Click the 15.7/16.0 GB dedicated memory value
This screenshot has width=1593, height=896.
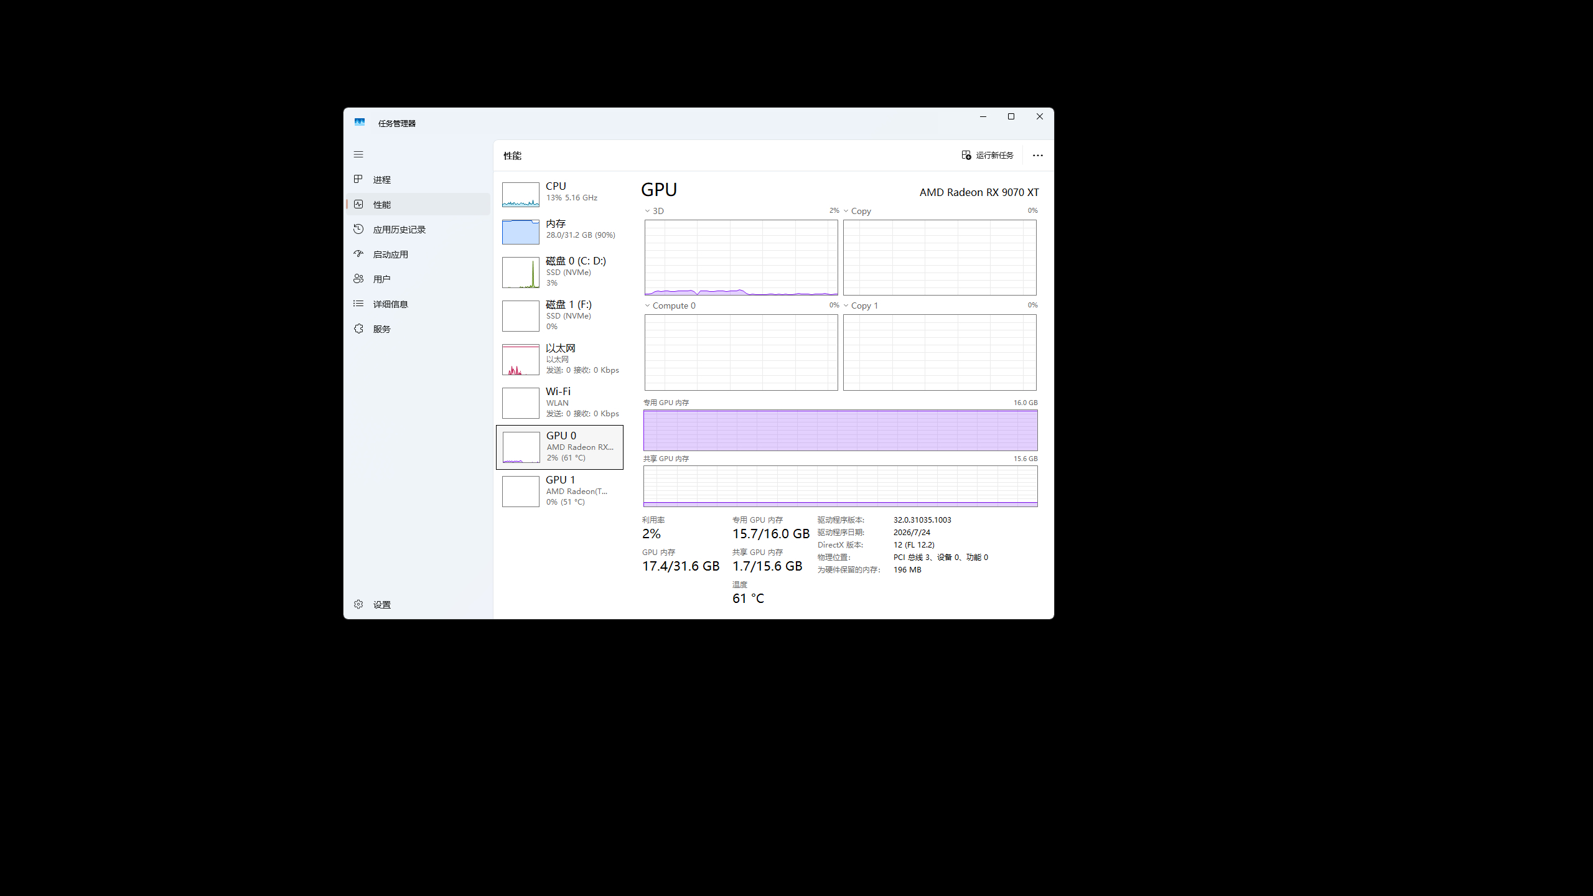pyautogui.click(x=771, y=534)
